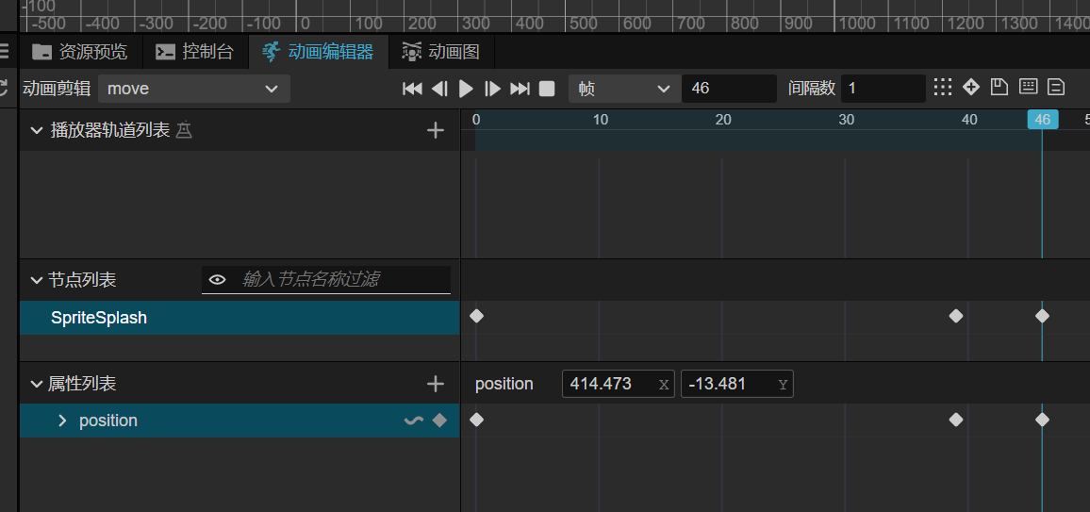Open the 帧 time unit dropdown
Screen dimensions: 1090x512
click(x=624, y=89)
